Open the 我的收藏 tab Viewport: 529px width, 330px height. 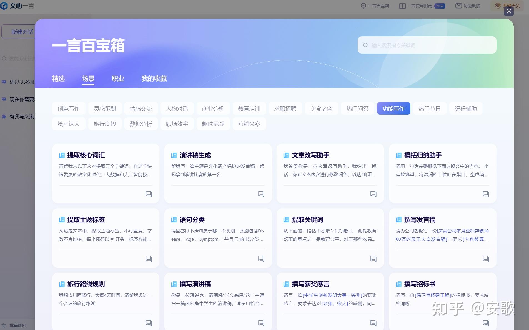154,79
